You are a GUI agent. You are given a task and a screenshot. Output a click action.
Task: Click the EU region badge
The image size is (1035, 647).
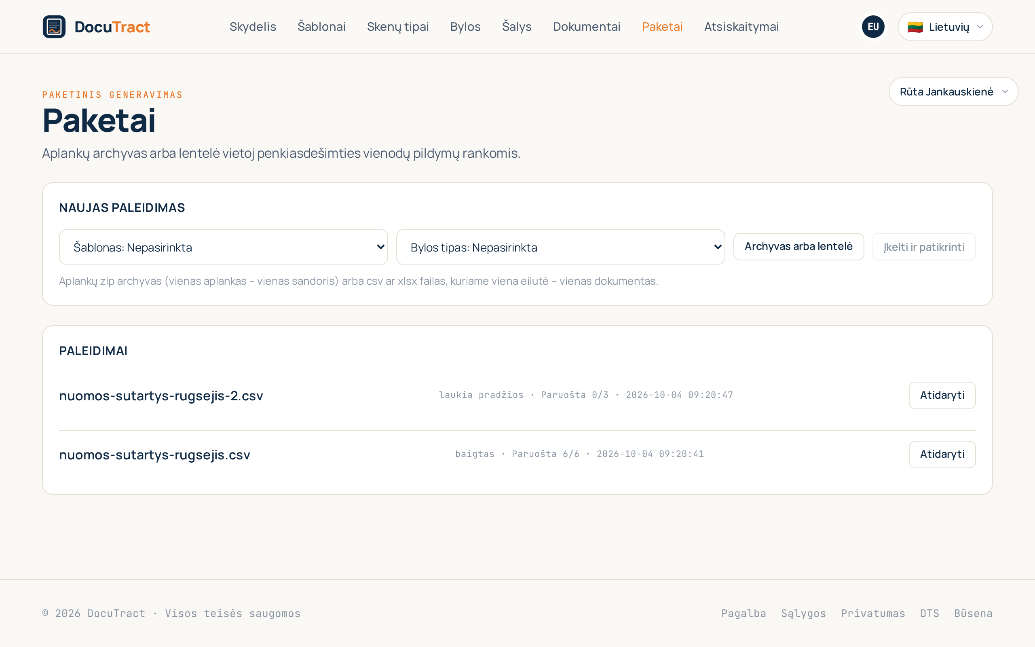click(873, 27)
